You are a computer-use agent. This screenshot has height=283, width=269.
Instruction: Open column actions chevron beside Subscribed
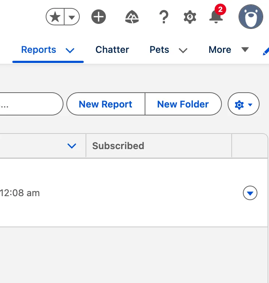(x=72, y=145)
